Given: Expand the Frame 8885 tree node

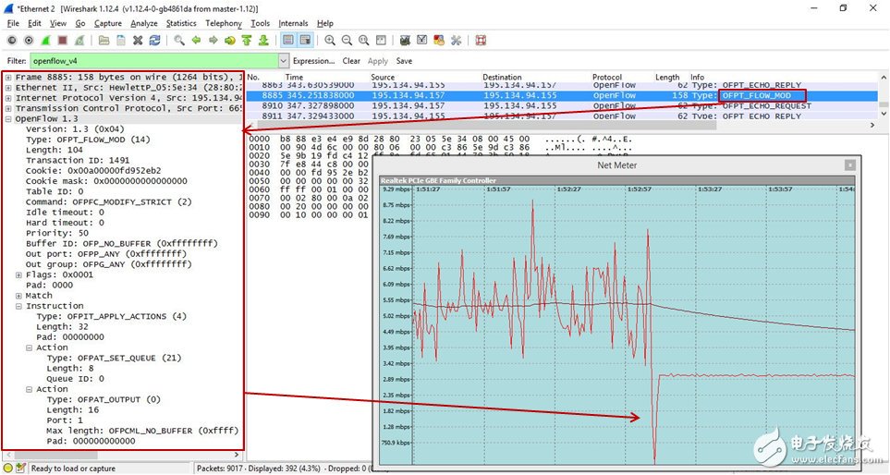Looking at the screenshot, I should 8,77.
